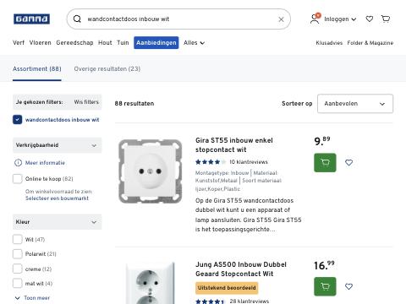This screenshot has height=304, width=406.
Task: Click the Meer informatie info icon
Action: (x=18, y=163)
